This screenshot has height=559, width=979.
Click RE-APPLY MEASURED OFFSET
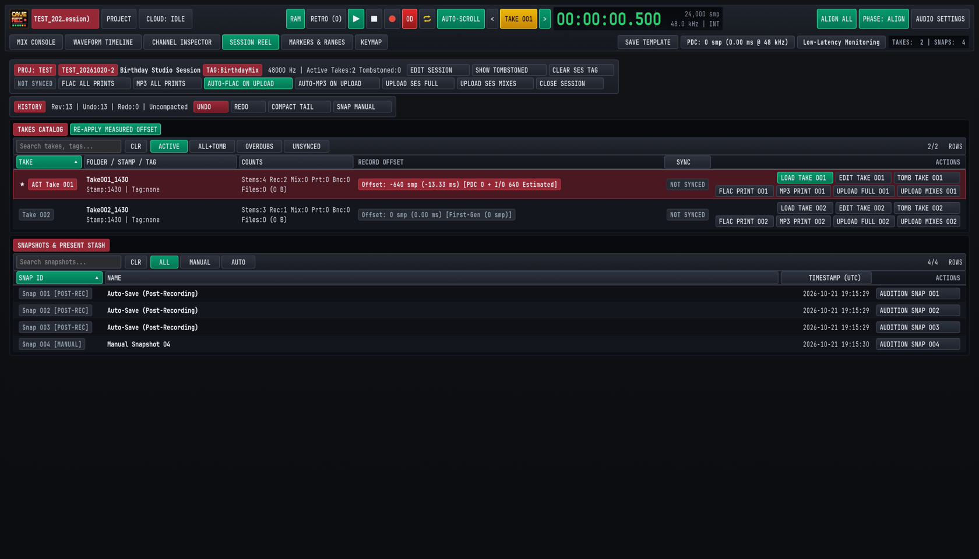pos(115,129)
